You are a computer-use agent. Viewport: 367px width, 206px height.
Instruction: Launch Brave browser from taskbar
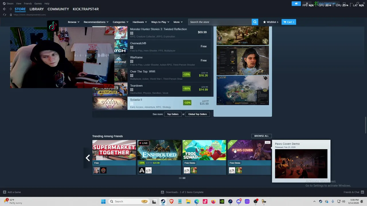(x=171, y=201)
